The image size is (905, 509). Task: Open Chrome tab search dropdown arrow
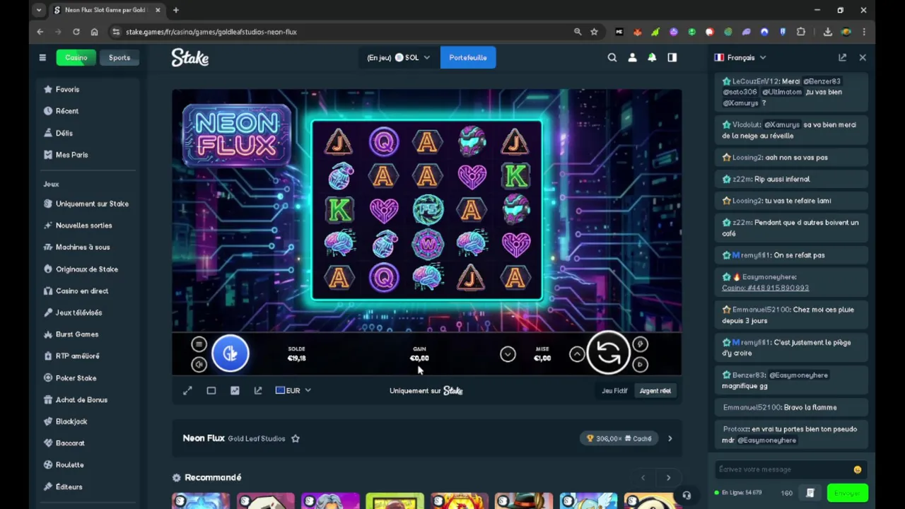point(39,10)
